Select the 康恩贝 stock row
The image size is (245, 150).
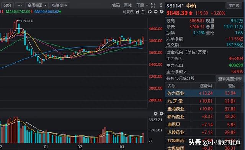[x=203, y=125]
